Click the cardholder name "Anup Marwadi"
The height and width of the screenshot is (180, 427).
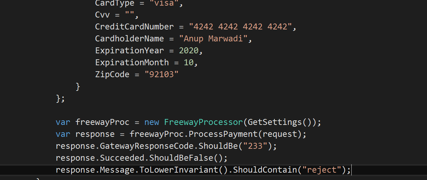click(213, 39)
